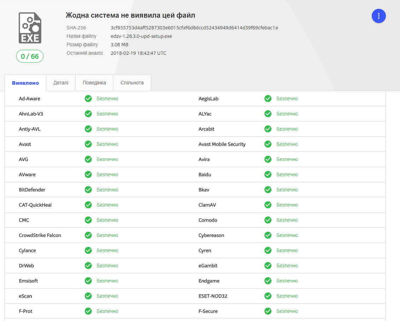Click the file name edzv-1.26.3.0-upd-setup.exe
The width and height of the screenshot is (400, 321).
141,36
